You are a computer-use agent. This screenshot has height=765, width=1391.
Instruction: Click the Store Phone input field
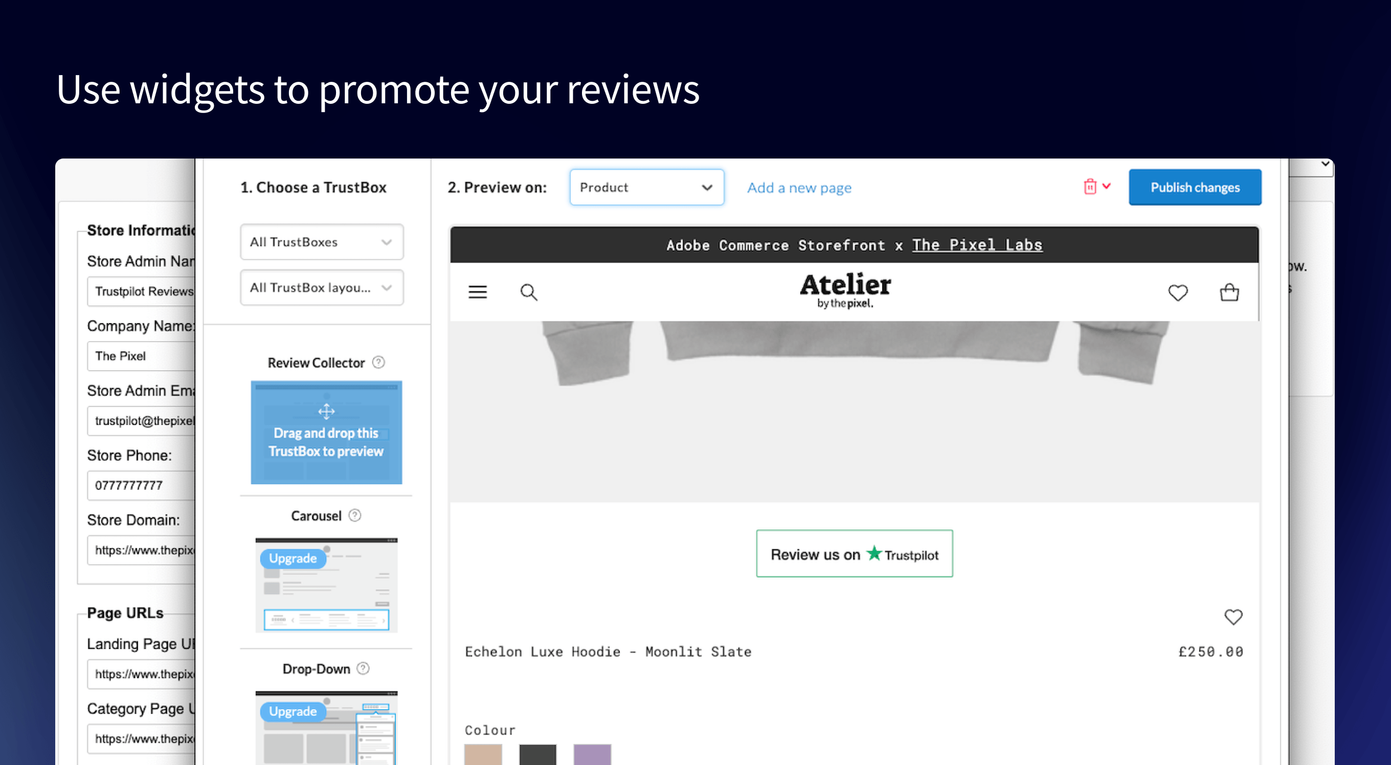pyautogui.click(x=142, y=485)
